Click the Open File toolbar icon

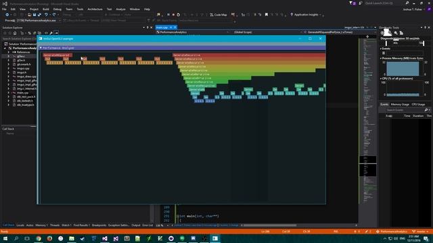tap(29, 15)
